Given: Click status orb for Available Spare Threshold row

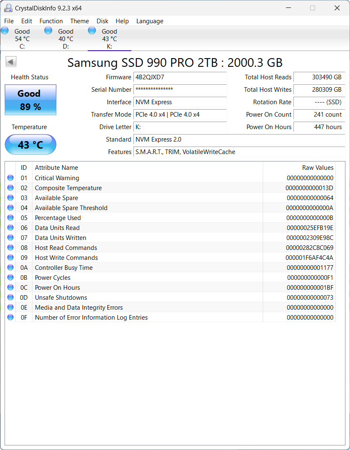Looking at the screenshot, I should [10, 208].
